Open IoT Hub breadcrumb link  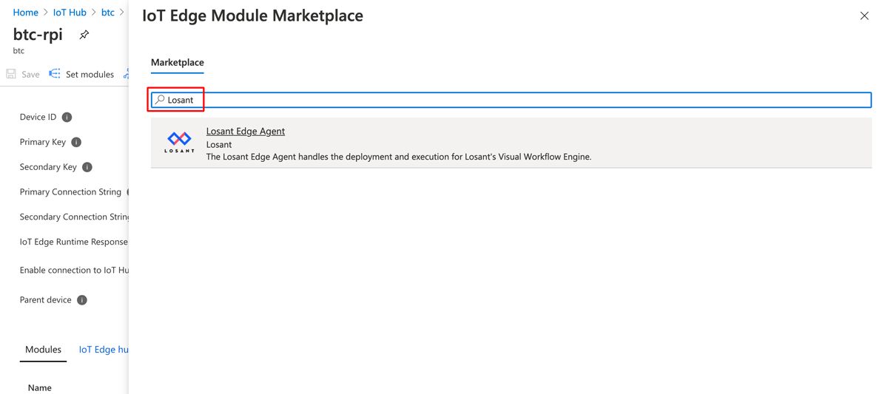pos(70,13)
